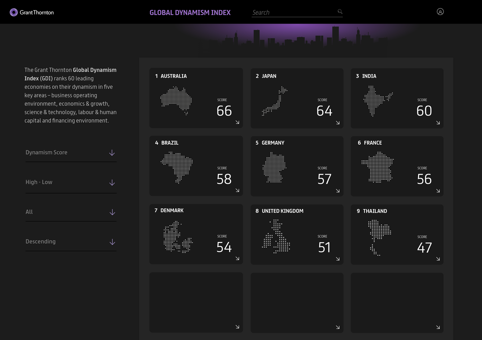The height and width of the screenshot is (340, 482).
Task: Expand the Australia card details arrow
Action: pos(237,122)
